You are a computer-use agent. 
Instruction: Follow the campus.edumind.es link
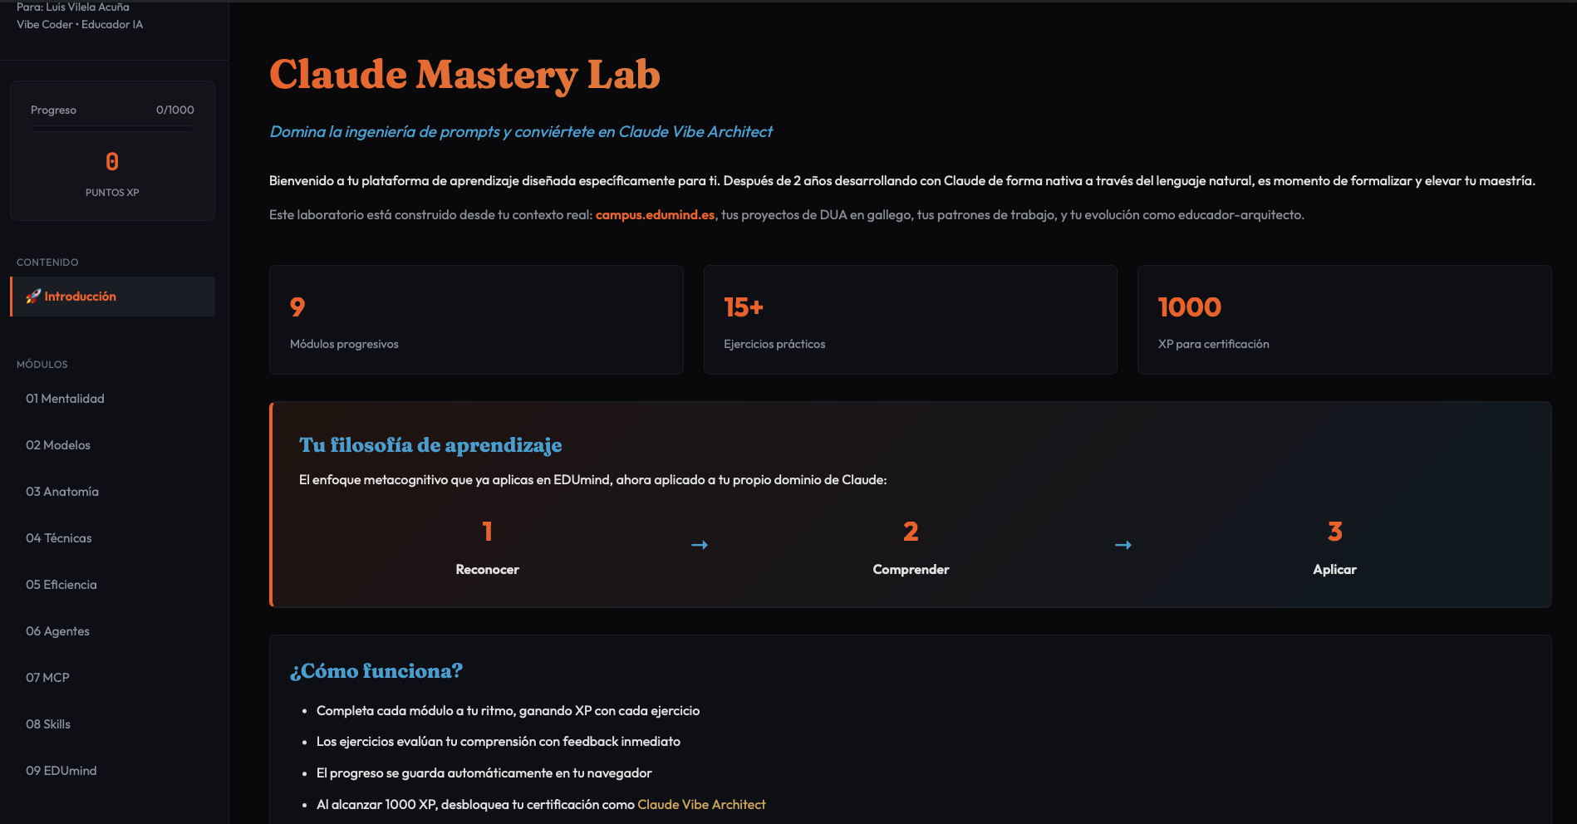(655, 215)
